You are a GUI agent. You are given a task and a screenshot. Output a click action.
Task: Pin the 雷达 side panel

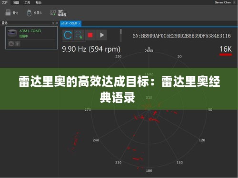(x=53, y=23)
